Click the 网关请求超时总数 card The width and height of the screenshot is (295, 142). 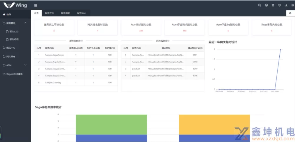pyautogui.click(x=97, y=27)
